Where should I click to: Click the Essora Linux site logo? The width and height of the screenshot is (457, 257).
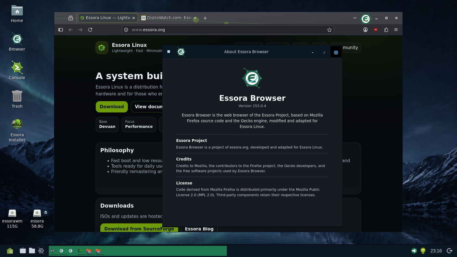102,48
